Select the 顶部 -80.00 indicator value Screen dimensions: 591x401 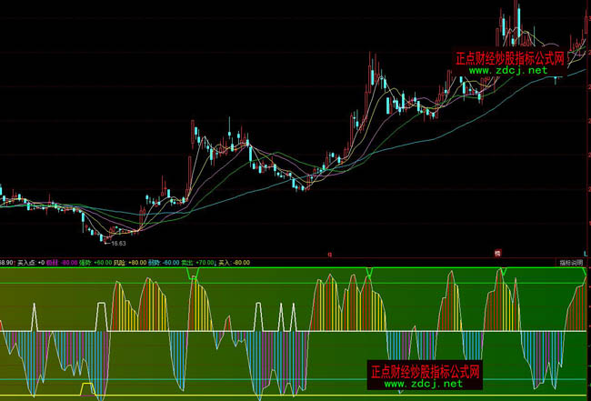click(64, 262)
